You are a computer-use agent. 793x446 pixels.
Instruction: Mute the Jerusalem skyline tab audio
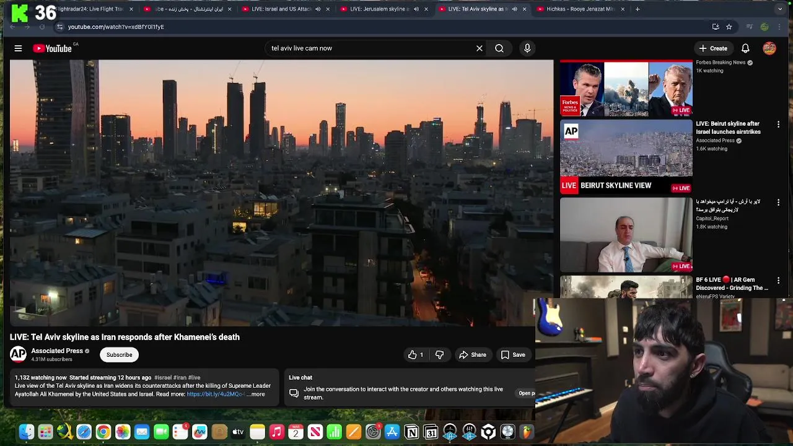pos(416,9)
